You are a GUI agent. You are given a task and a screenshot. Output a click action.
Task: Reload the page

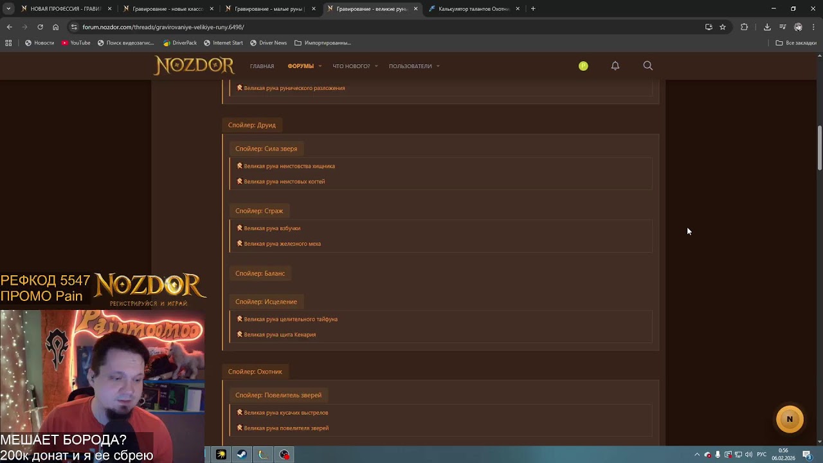[x=40, y=27]
